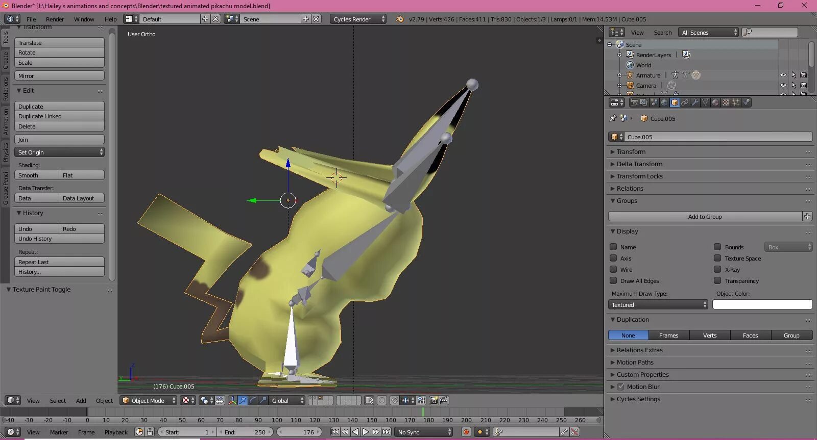Open the Material properties tab
This screenshot has width=817, height=440.
[715, 102]
